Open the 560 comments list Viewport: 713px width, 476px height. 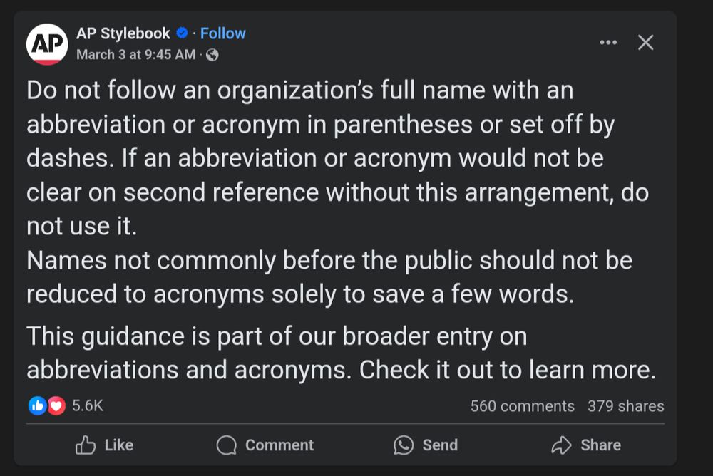pyautogui.click(x=522, y=406)
